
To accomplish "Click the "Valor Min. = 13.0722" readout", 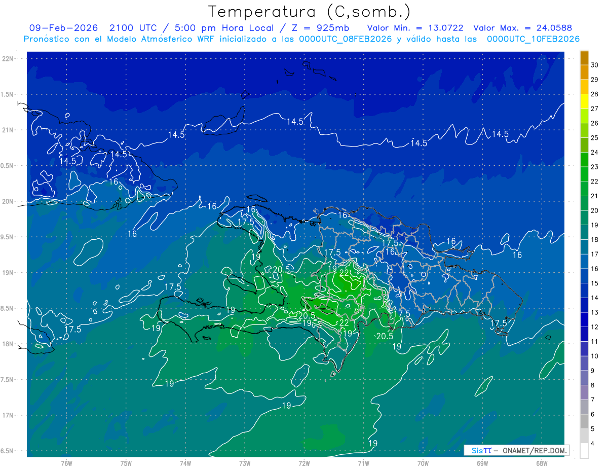I will (416, 28).
